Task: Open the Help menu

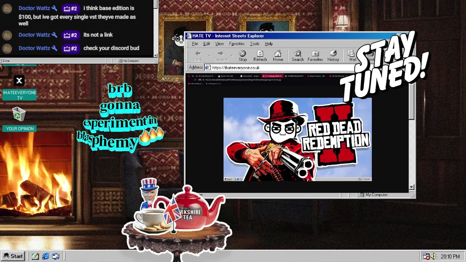Action: (269, 44)
